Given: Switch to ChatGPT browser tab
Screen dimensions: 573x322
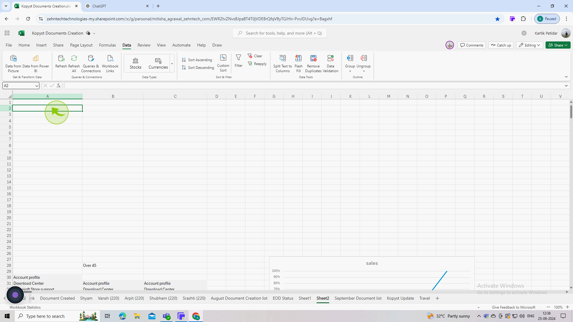Looking at the screenshot, I should tap(116, 6).
